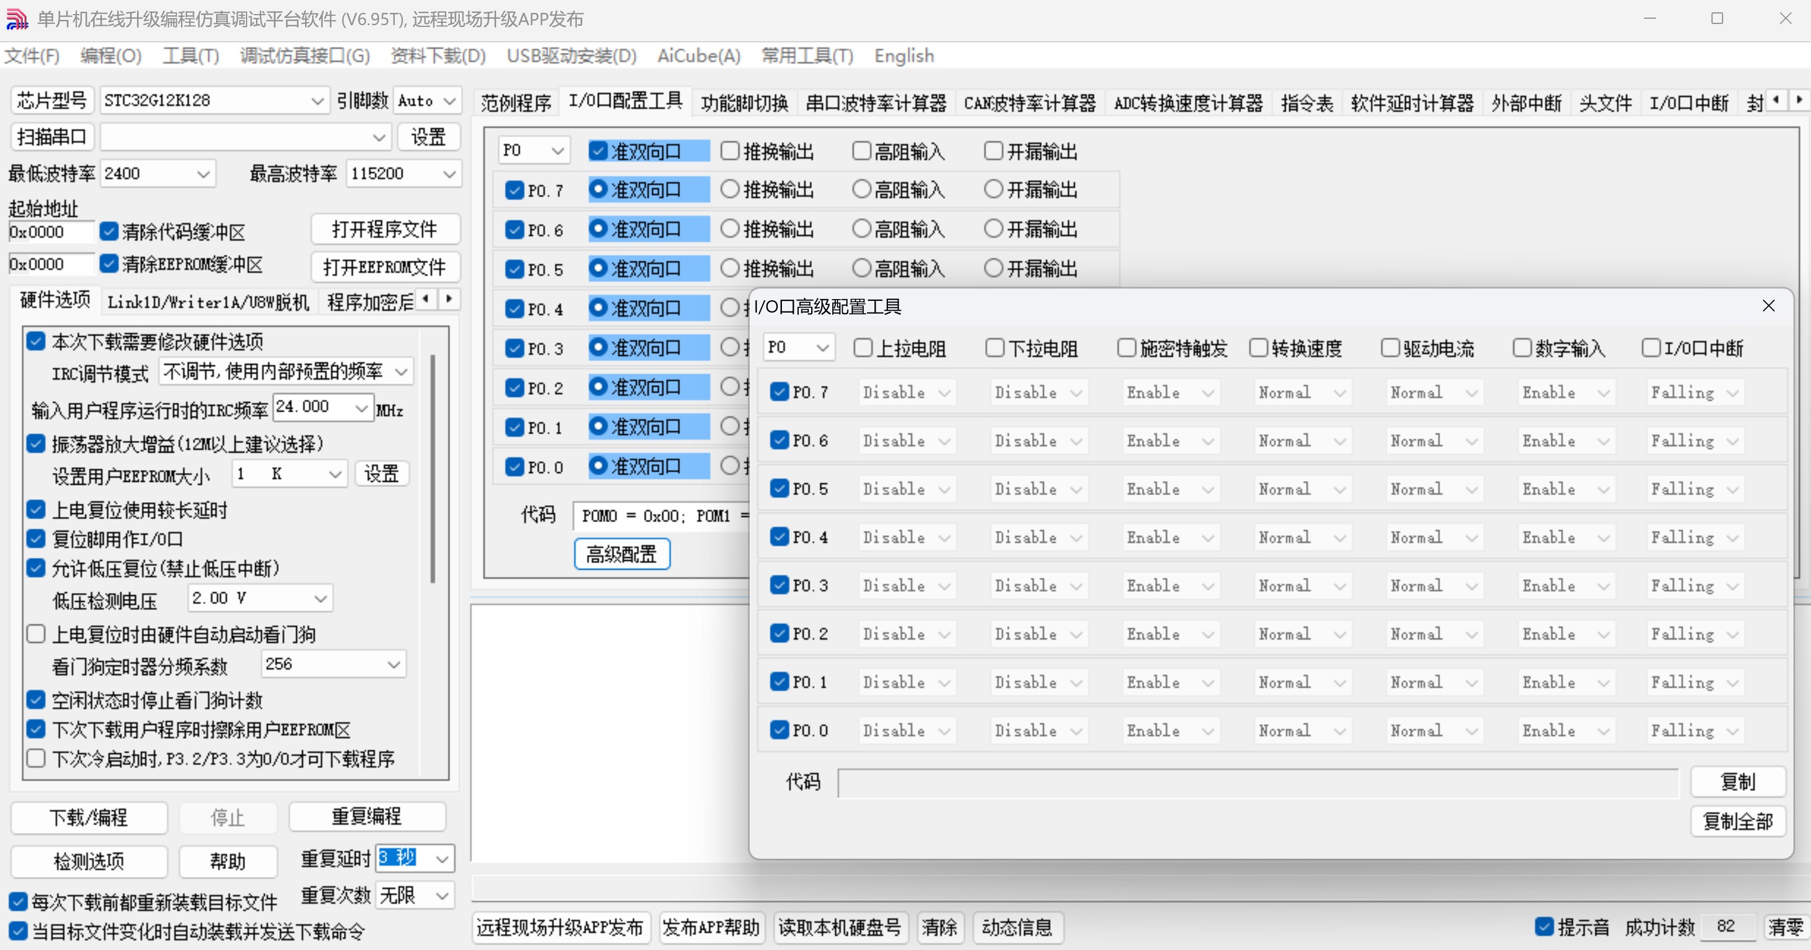The width and height of the screenshot is (1811, 950).
Task: Check the 施密特触发 checkbox
Action: [1126, 348]
